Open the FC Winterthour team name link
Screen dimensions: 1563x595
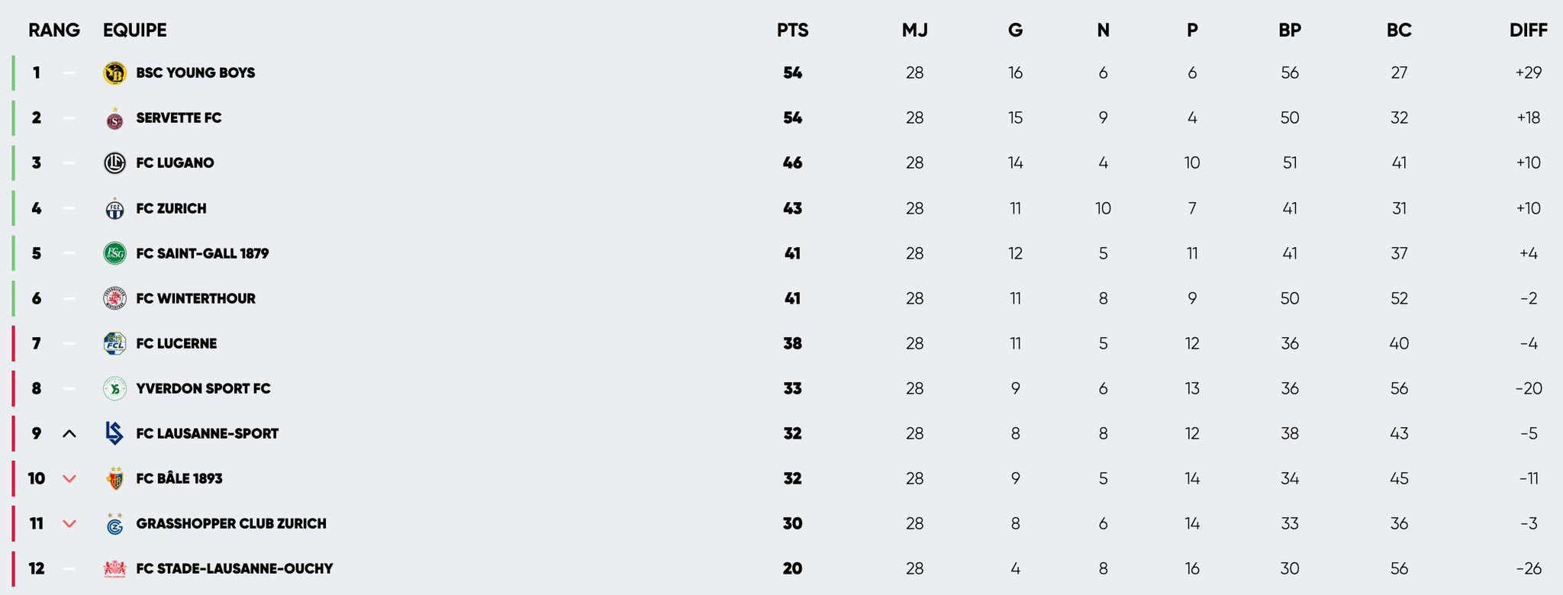(x=195, y=298)
